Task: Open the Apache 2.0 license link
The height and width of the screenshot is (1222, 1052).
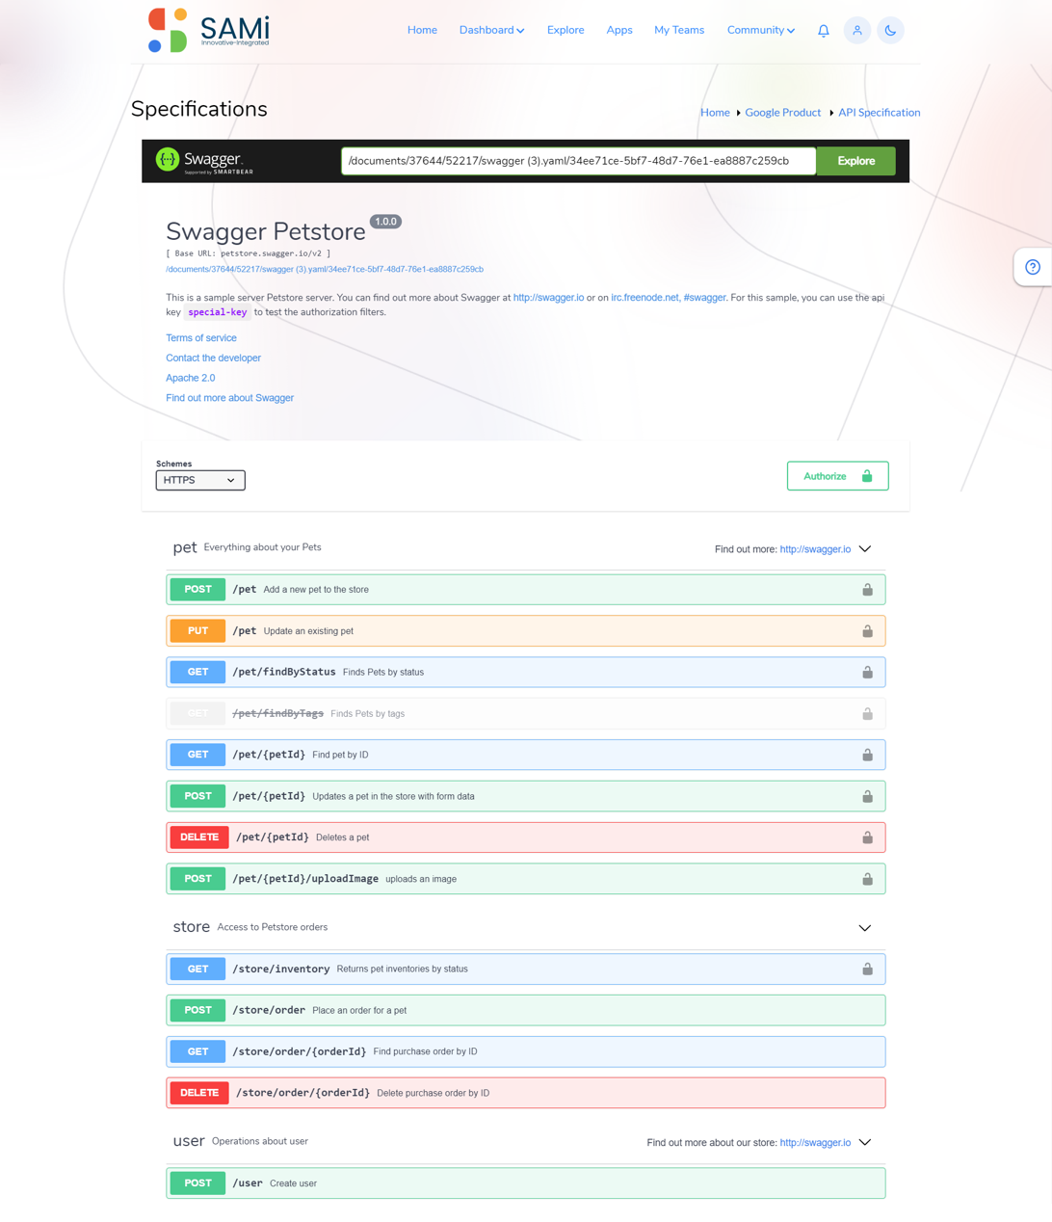Action: (190, 378)
